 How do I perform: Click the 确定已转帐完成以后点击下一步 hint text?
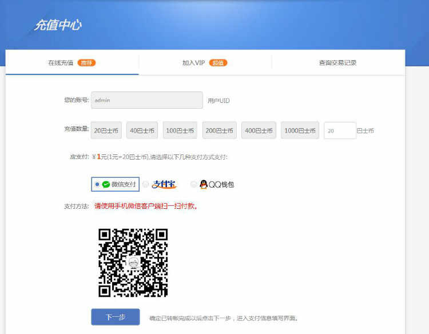pyautogui.click(x=224, y=318)
